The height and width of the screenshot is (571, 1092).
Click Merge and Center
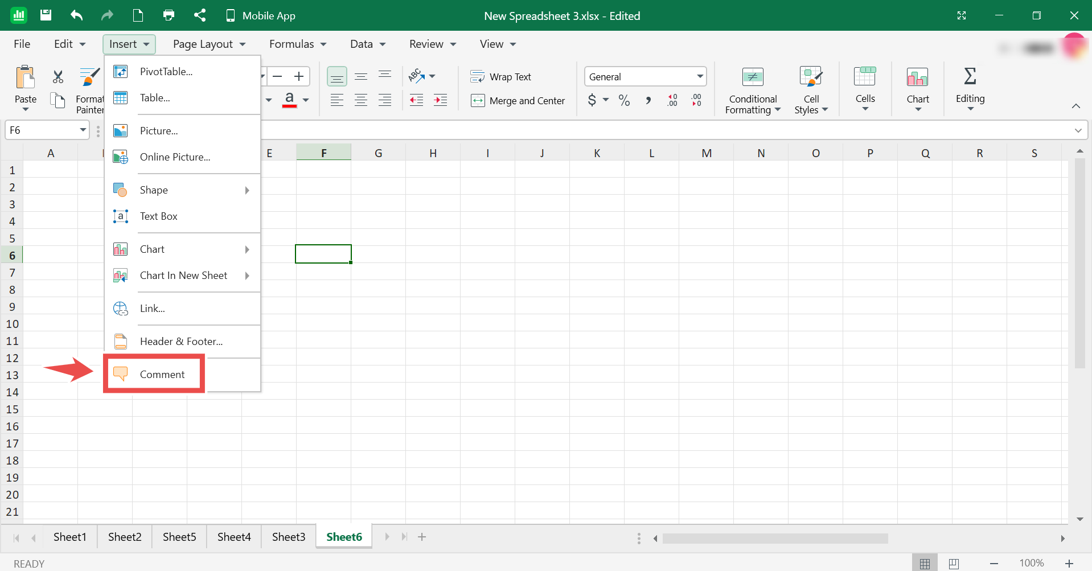coord(518,101)
